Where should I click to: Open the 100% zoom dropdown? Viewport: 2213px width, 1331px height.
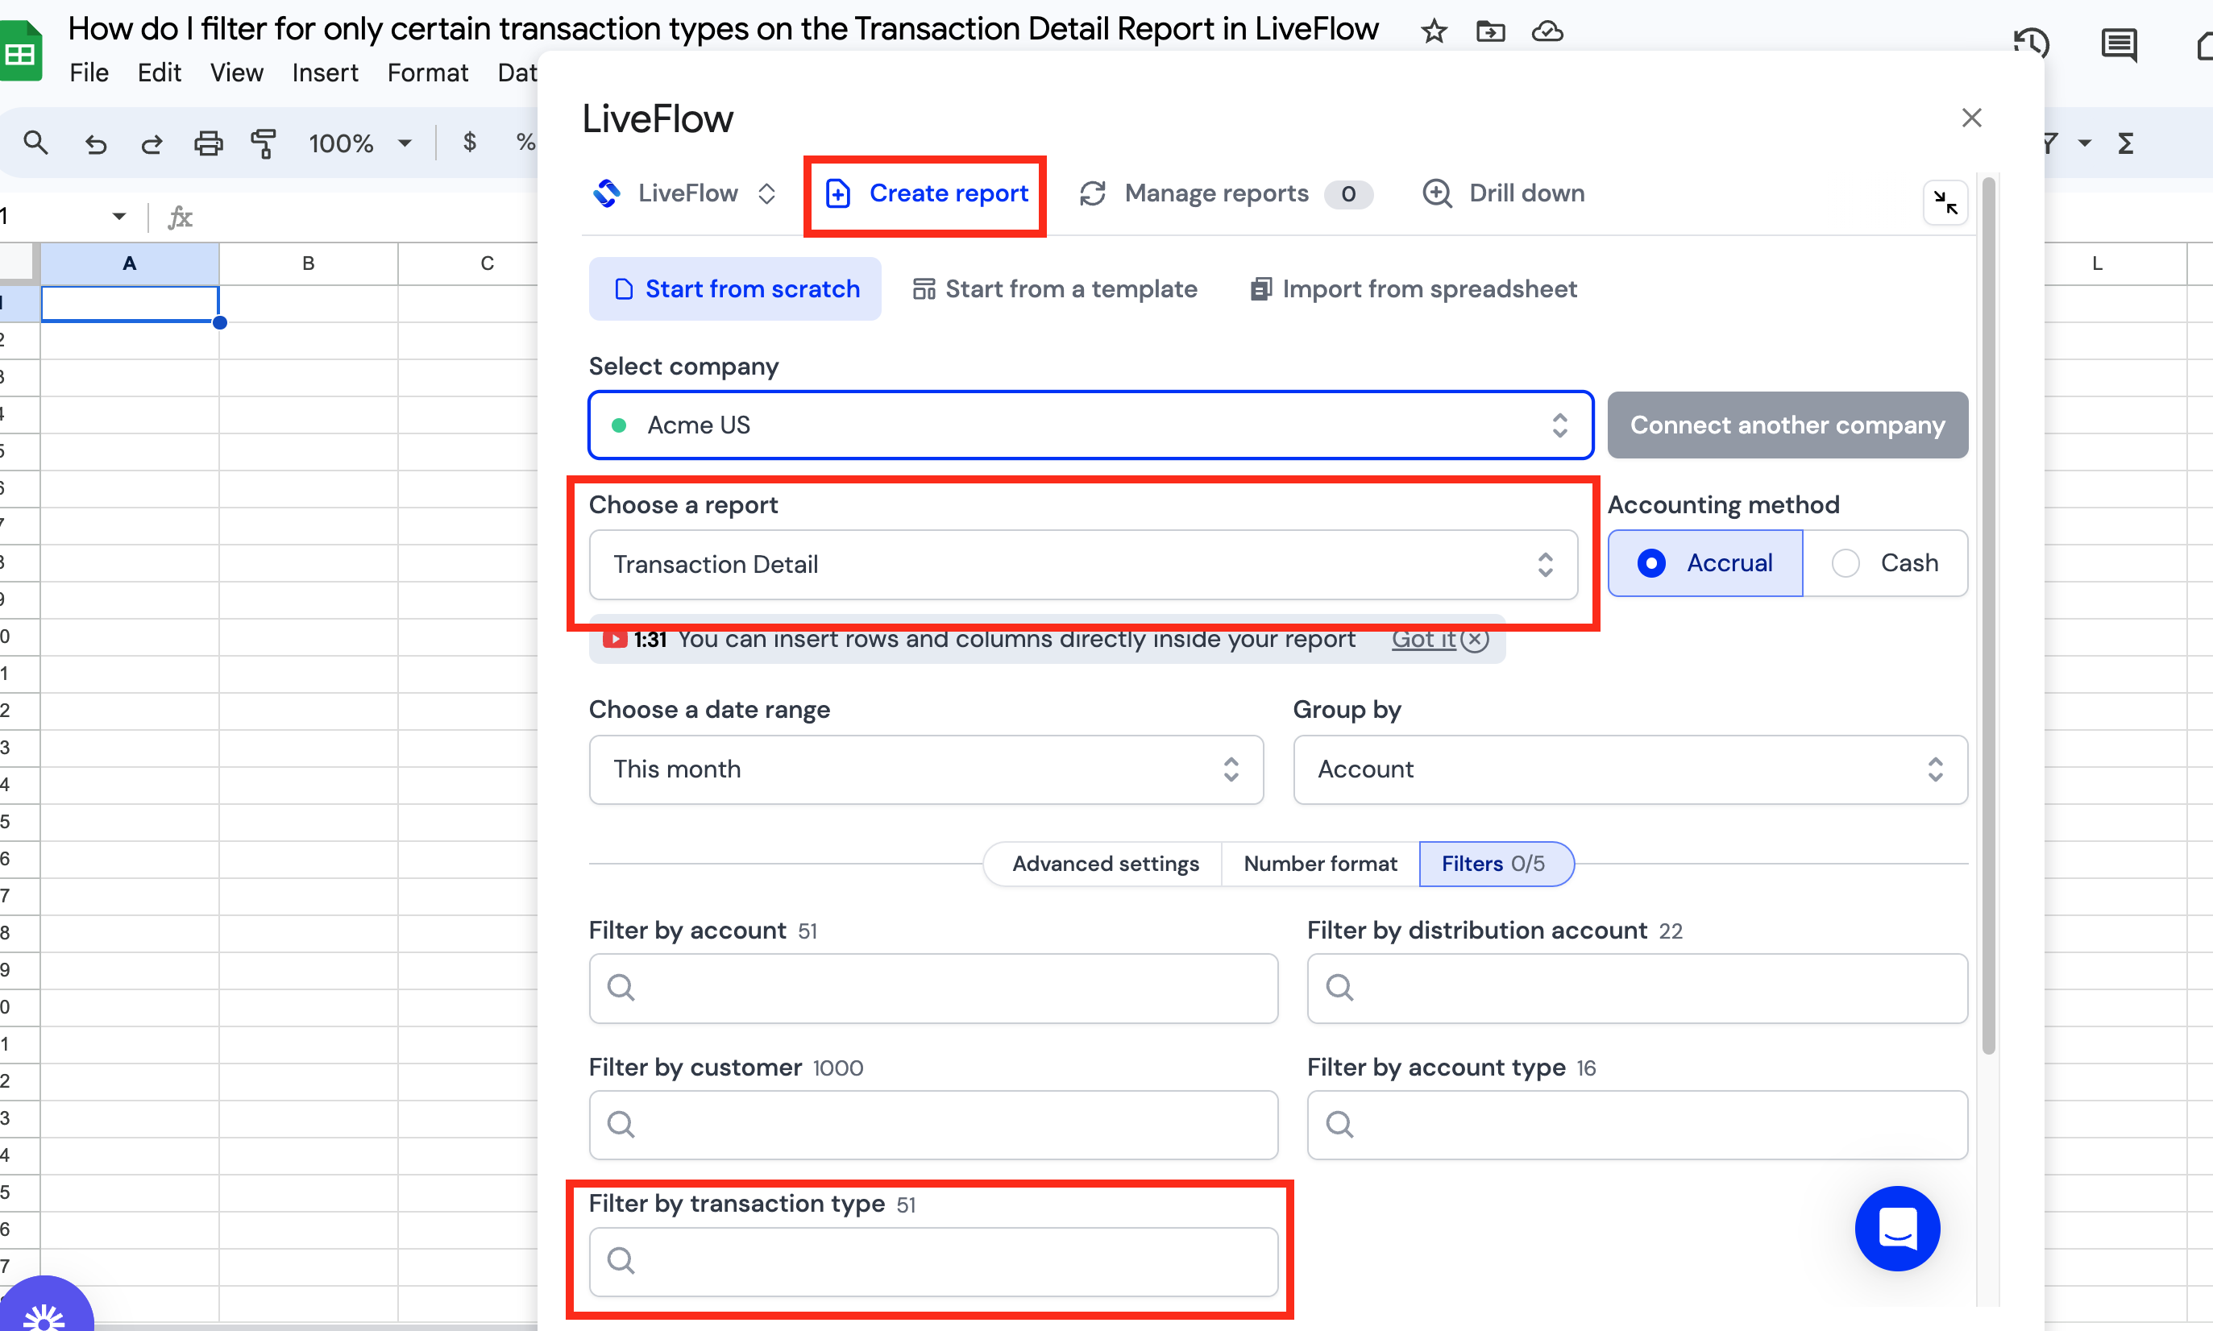pyautogui.click(x=359, y=143)
